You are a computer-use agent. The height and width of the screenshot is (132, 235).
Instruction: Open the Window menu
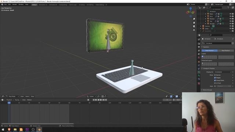[21, 4]
